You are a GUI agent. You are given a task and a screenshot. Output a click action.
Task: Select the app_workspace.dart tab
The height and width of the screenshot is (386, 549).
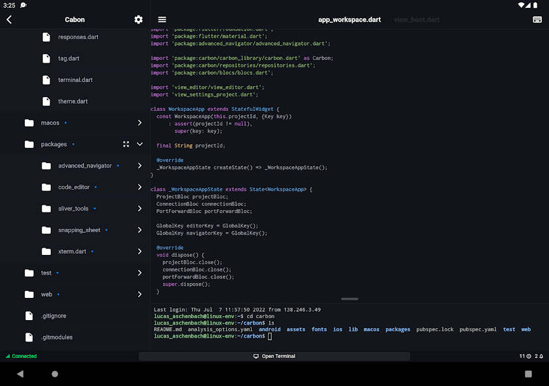pyautogui.click(x=349, y=20)
